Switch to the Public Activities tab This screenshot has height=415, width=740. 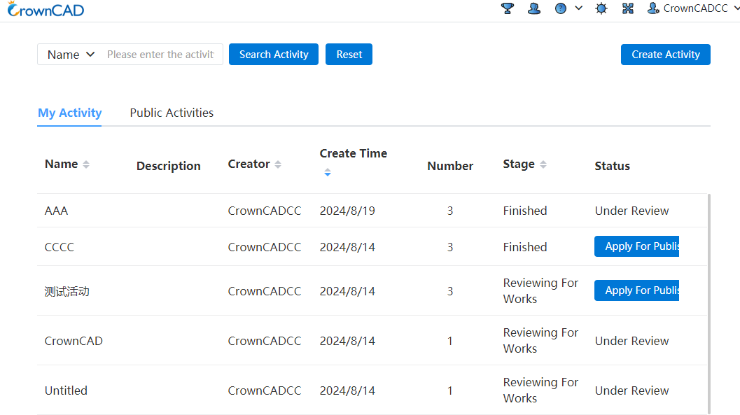click(172, 113)
